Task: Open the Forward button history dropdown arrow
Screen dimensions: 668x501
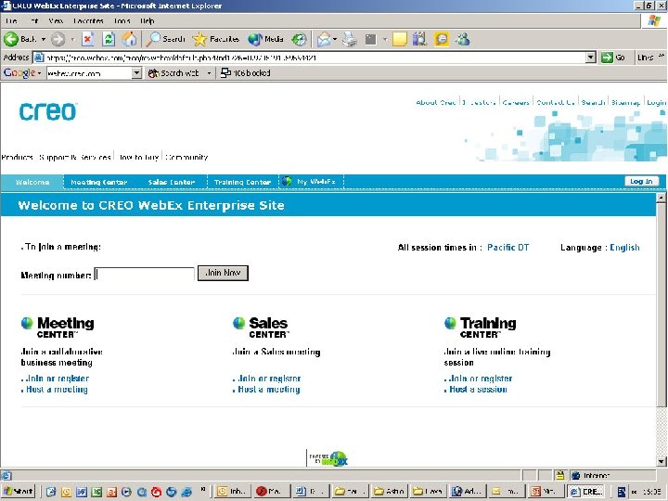Action: pos(72,40)
